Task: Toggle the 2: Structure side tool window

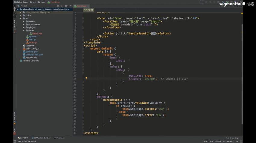Action: 14,26
